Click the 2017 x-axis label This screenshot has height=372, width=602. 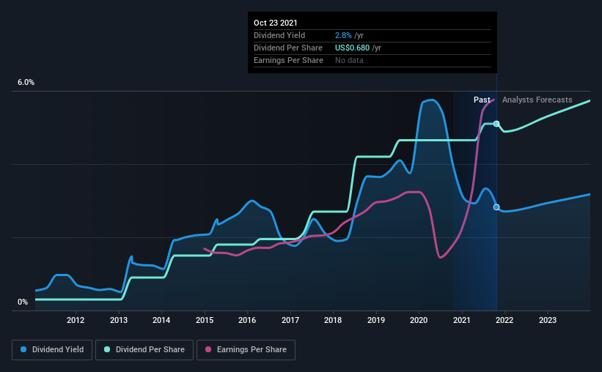pyautogui.click(x=290, y=320)
